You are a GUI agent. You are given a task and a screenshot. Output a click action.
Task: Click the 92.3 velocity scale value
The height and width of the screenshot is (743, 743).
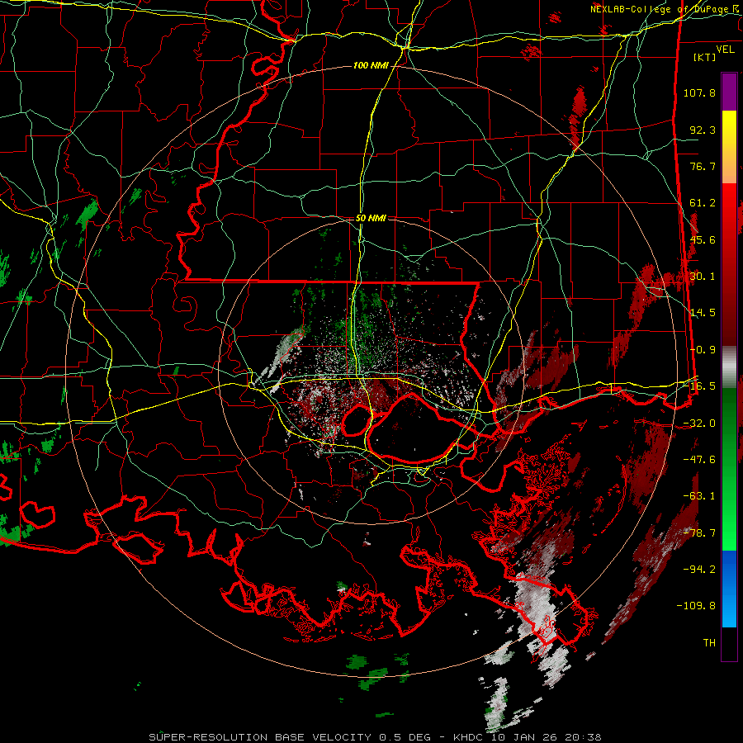click(703, 130)
